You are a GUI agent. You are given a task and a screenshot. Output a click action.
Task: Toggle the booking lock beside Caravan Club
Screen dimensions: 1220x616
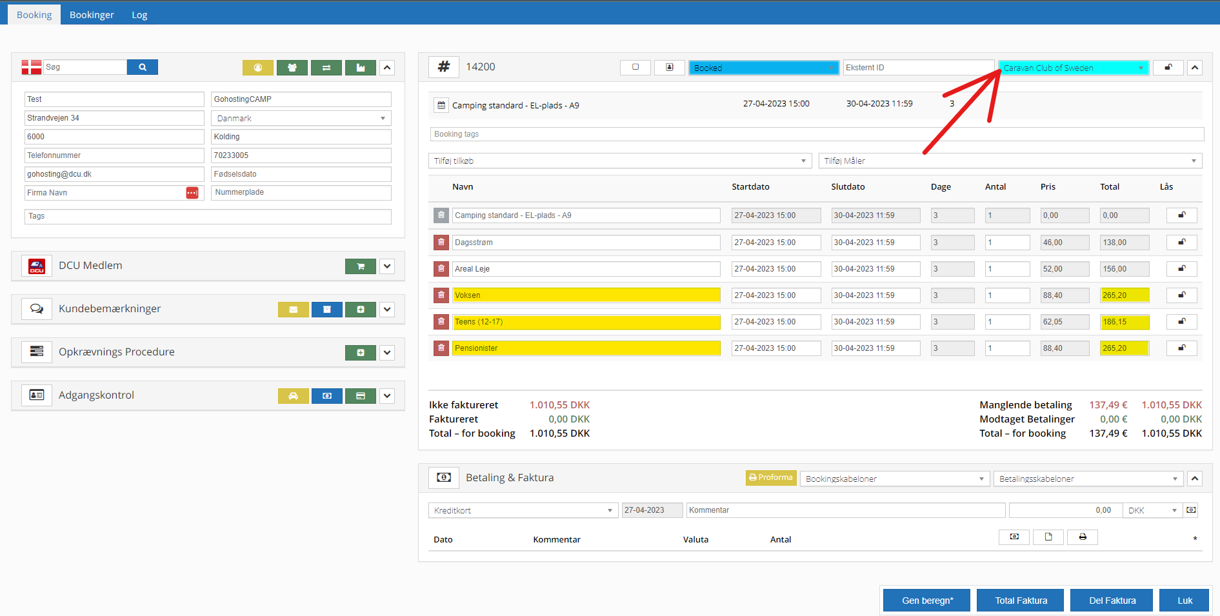point(1168,68)
